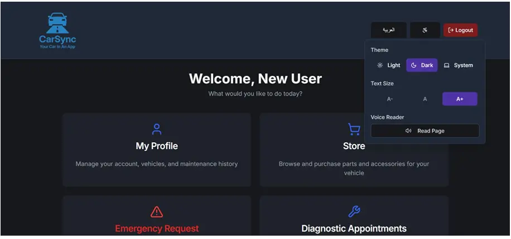Click the "Text Size" section label
Screen dimensions: 511x239
[x=382, y=83]
